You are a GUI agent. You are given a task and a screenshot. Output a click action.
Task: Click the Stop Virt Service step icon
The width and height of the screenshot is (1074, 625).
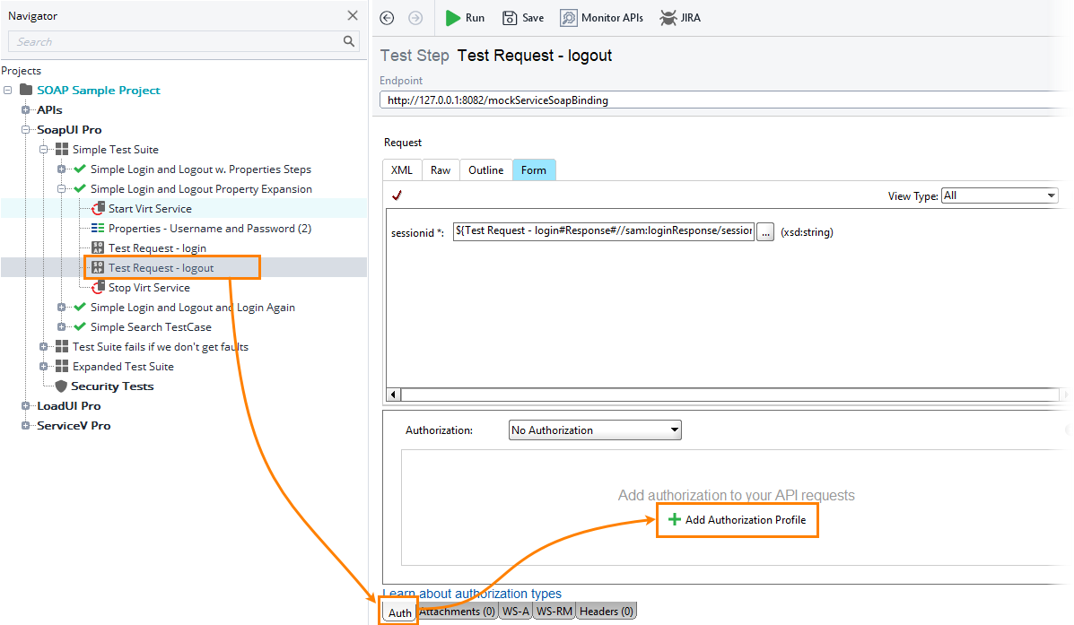tap(98, 288)
